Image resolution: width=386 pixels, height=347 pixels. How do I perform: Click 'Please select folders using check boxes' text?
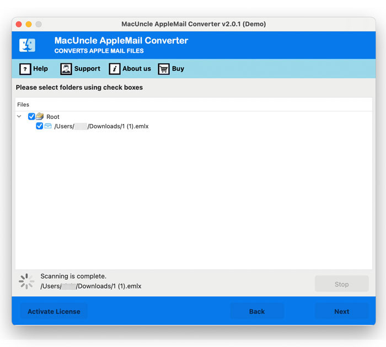[x=79, y=88]
